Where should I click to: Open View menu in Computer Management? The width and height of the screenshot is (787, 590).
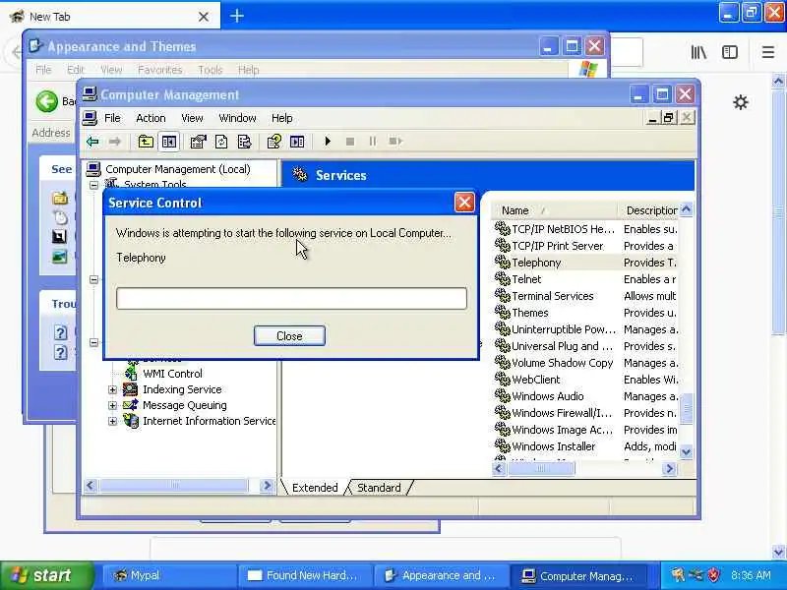192,118
